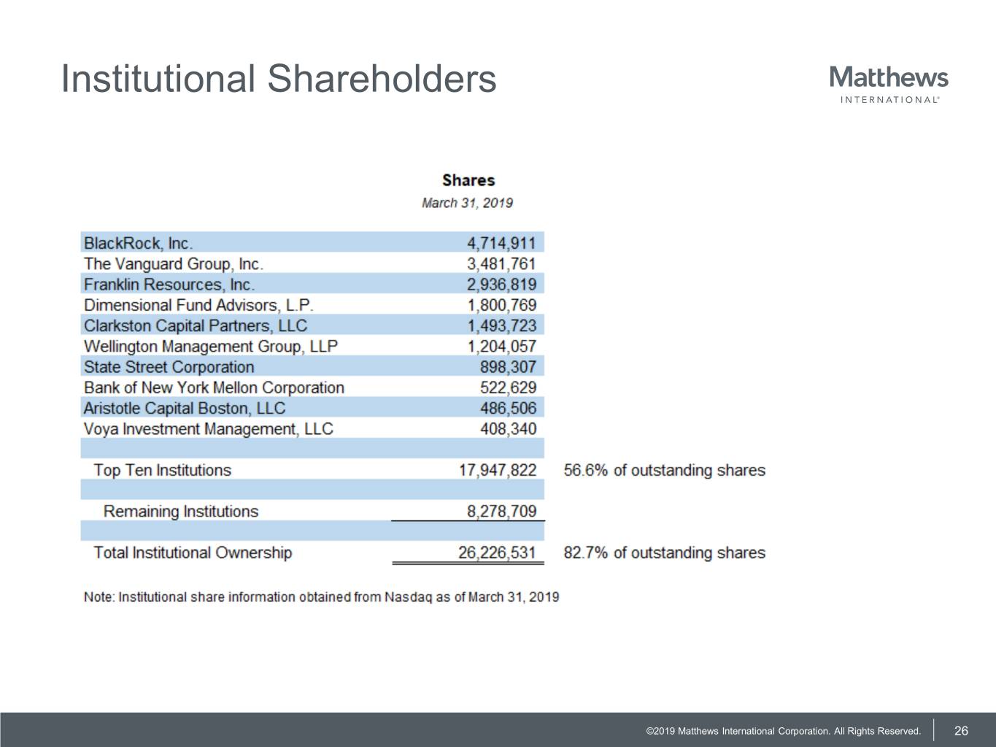The image size is (996, 747).
Task: Select the Nasdaq source note text
Action: [321, 597]
